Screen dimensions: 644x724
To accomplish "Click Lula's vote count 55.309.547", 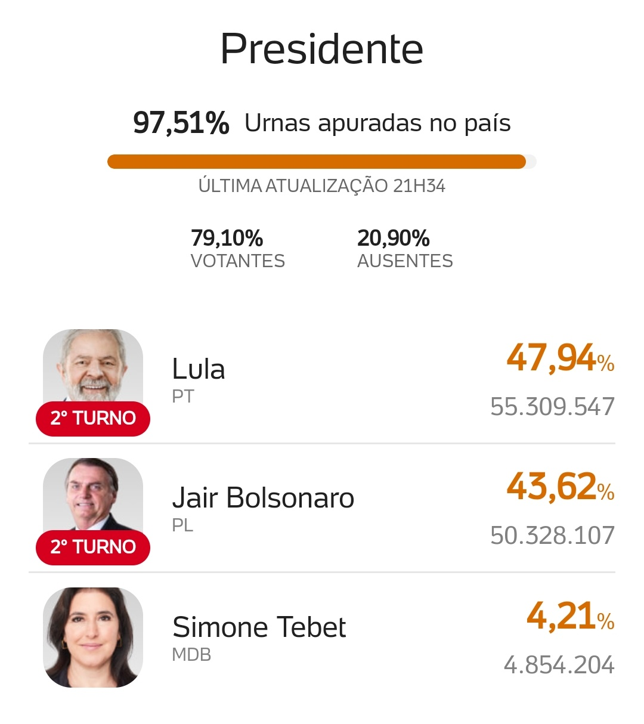I will 552,407.
